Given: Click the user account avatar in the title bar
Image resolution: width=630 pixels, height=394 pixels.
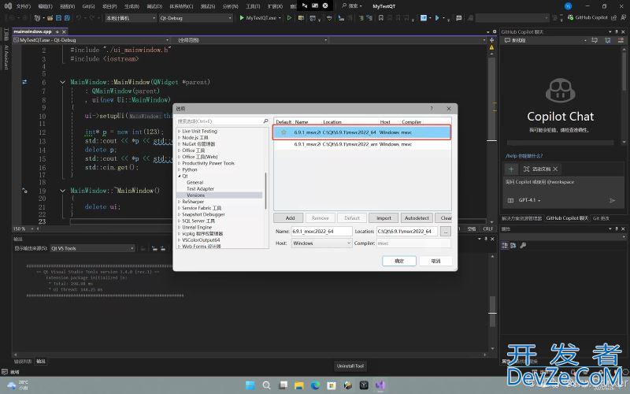Looking at the screenshot, I should [568, 6].
